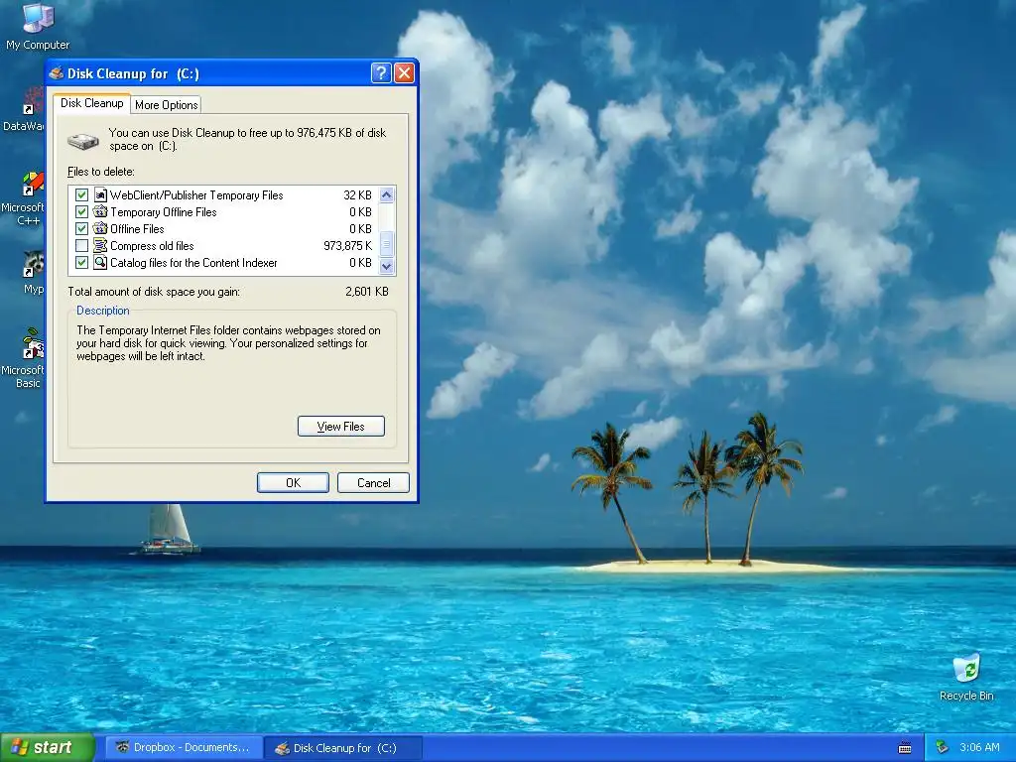The image size is (1016, 762).
Task: Select Catalog files for the Content Indexer text
Action: click(x=193, y=262)
